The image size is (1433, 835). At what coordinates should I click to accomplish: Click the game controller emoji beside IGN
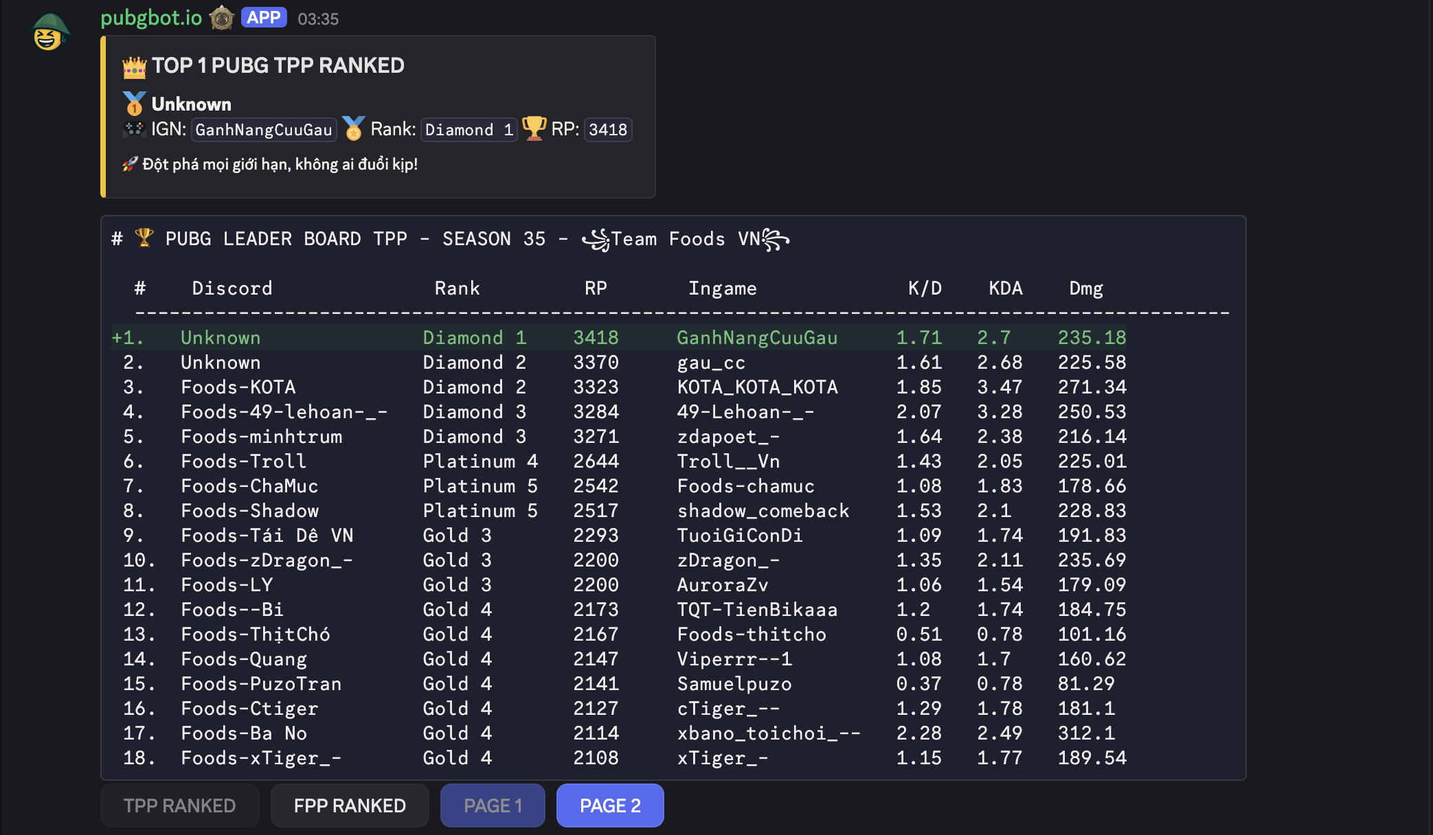pyautogui.click(x=135, y=129)
